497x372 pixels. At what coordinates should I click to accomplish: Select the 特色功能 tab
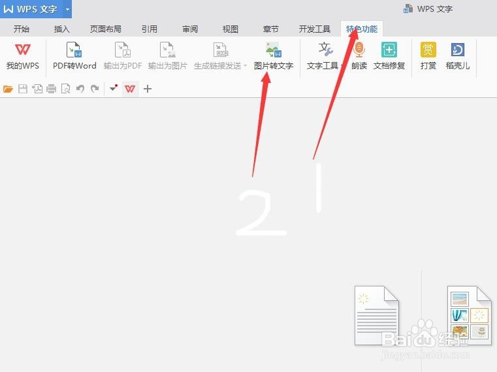pyautogui.click(x=362, y=29)
